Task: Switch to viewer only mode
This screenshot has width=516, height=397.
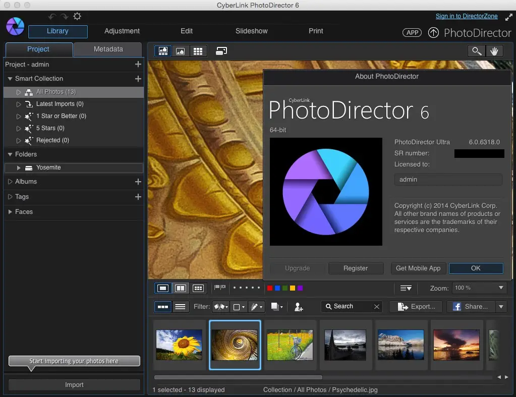Action: (x=181, y=51)
